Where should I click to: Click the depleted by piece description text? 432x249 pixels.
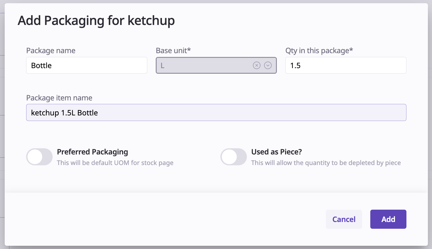tap(326, 163)
